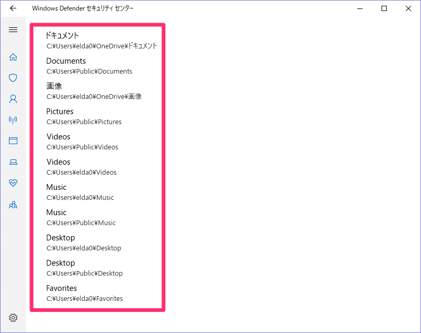Open family options people icon
This screenshot has height=333, width=421.
coord(13,205)
